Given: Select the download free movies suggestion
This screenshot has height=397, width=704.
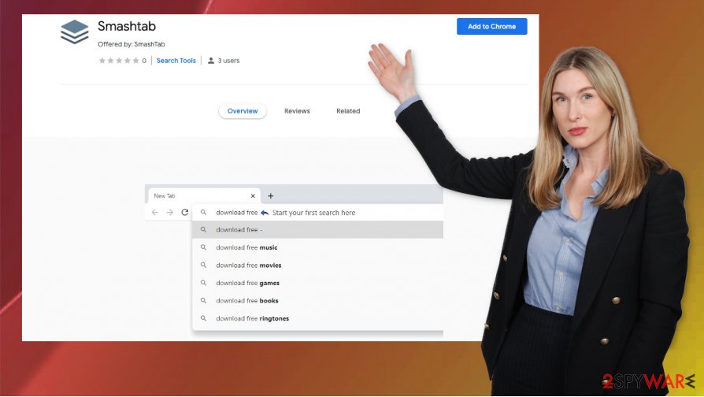Looking at the screenshot, I should click(x=318, y=265).
